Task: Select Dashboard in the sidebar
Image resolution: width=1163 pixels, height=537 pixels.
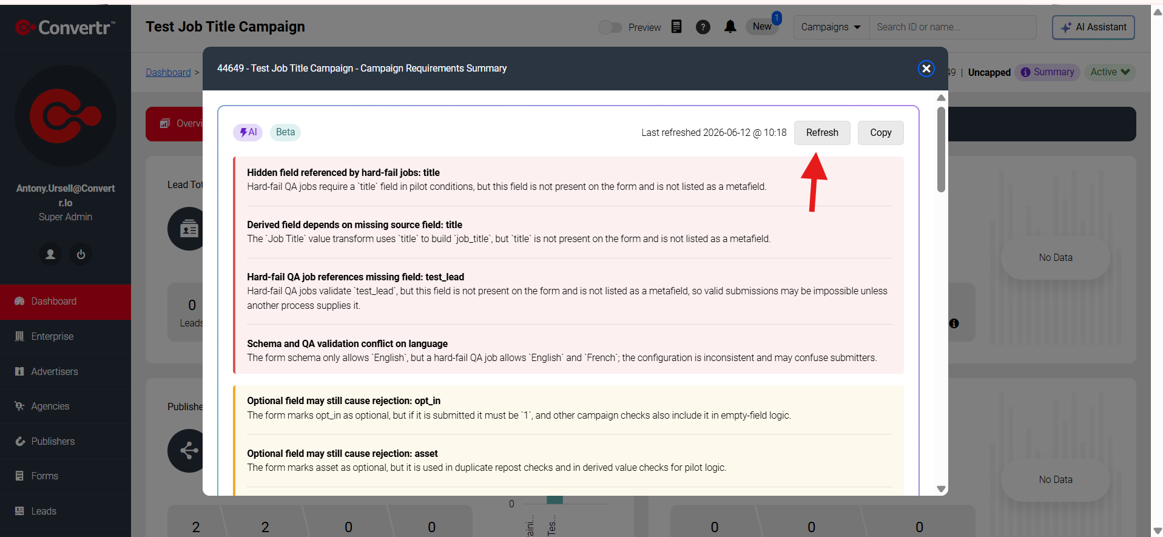Action: [66, 302]
